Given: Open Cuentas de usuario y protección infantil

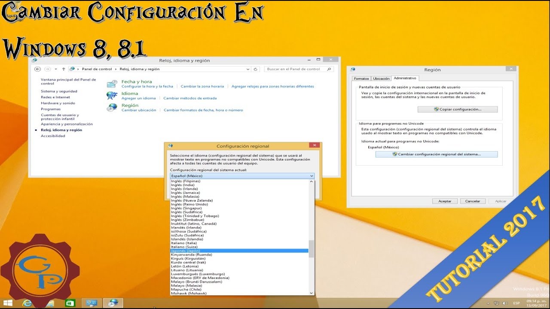Looking at the screenshot, I should (60, 117).
